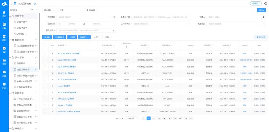Open the 发版原因 dropdown
Screen dimensions: 269x132
(236, 24)
